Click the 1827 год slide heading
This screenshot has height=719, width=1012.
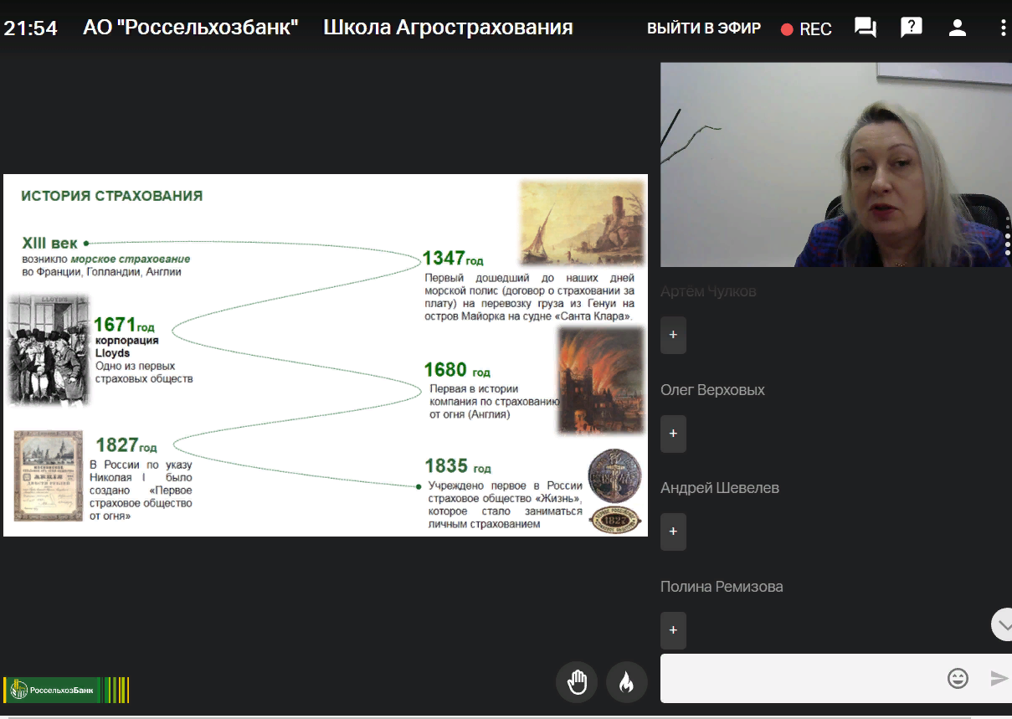(x=126, y=445)
